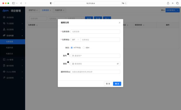
Task: Click the 登录密码 password input
Action: (x=95, y=64)
